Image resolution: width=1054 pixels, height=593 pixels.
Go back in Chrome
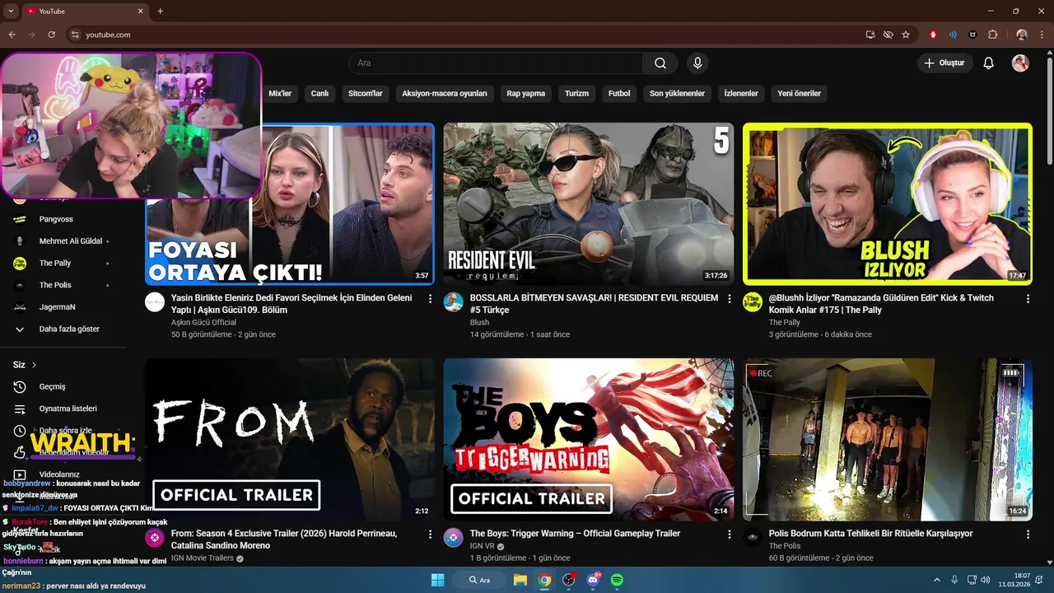pyautogui.click(x=12, y=35)
